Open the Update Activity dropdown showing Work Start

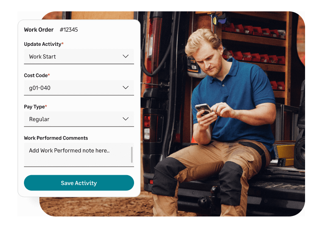click(79, 56)
